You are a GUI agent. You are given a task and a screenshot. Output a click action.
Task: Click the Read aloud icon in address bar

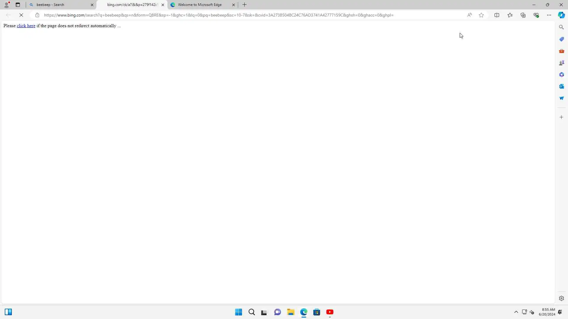click(469, 15)
